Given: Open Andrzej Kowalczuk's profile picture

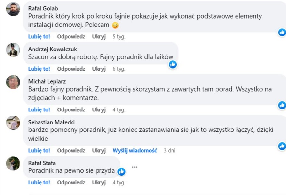Looking at the screenshot, I should pos(13,50).
